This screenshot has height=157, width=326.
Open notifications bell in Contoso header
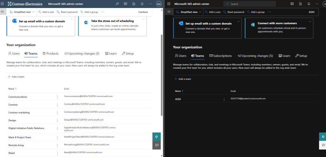[142, 4]
